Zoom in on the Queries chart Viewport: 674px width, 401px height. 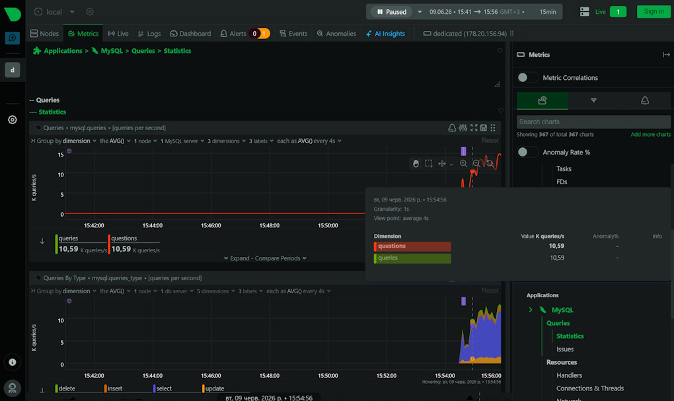point(463,163)
